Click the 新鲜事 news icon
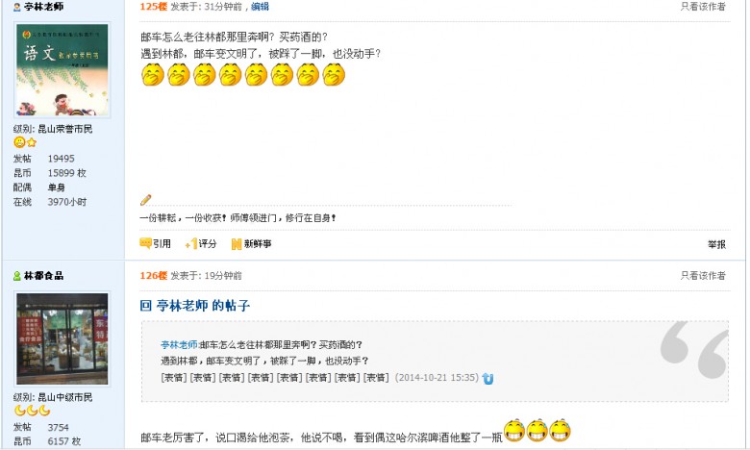 (x=236, y=244)
